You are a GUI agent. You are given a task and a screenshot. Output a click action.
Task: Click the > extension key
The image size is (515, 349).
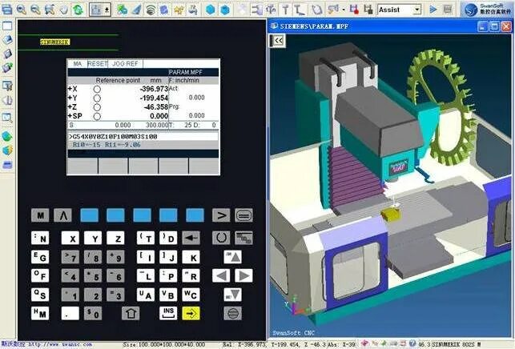(x=221, y=215)
